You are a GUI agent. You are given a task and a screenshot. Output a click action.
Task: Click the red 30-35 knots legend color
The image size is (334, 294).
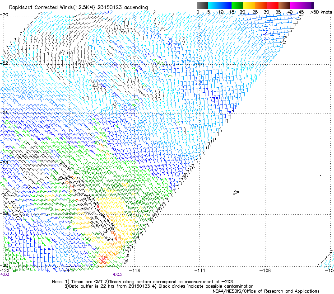273,5
